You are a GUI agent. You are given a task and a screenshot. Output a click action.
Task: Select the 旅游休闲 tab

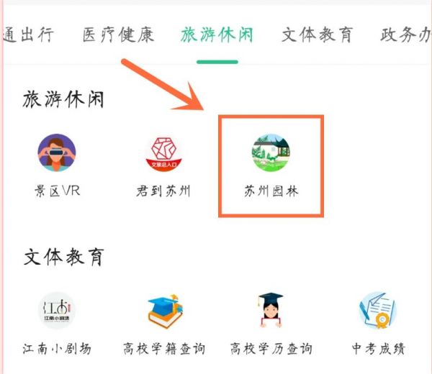point(217,35)
